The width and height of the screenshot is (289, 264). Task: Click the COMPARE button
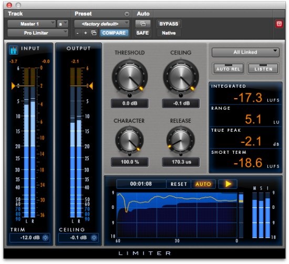114,33
